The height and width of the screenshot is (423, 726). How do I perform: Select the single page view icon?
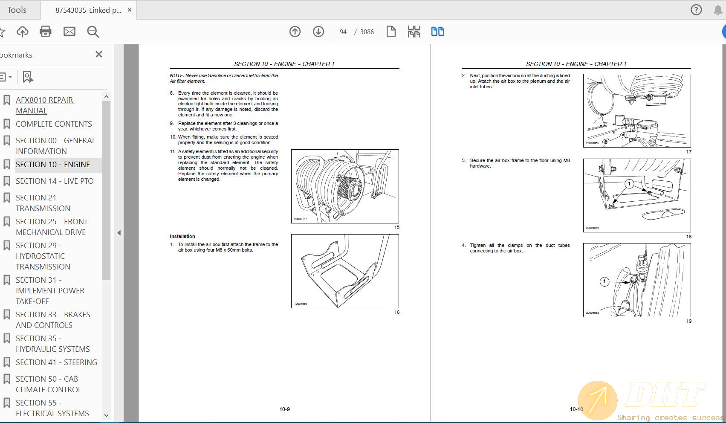(x=391, y=32)
